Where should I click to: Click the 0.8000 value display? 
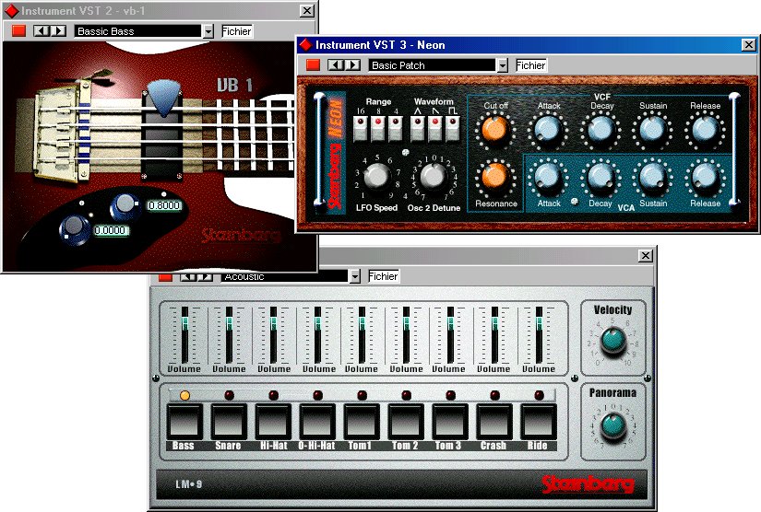tap(164, 205)
